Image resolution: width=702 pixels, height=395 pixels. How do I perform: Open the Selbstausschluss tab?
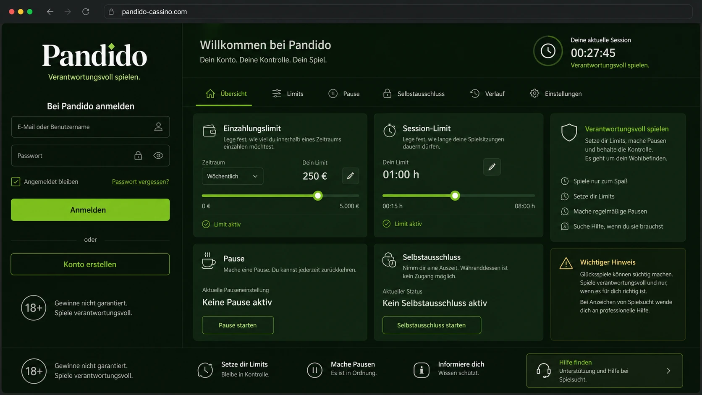(414, 94)
